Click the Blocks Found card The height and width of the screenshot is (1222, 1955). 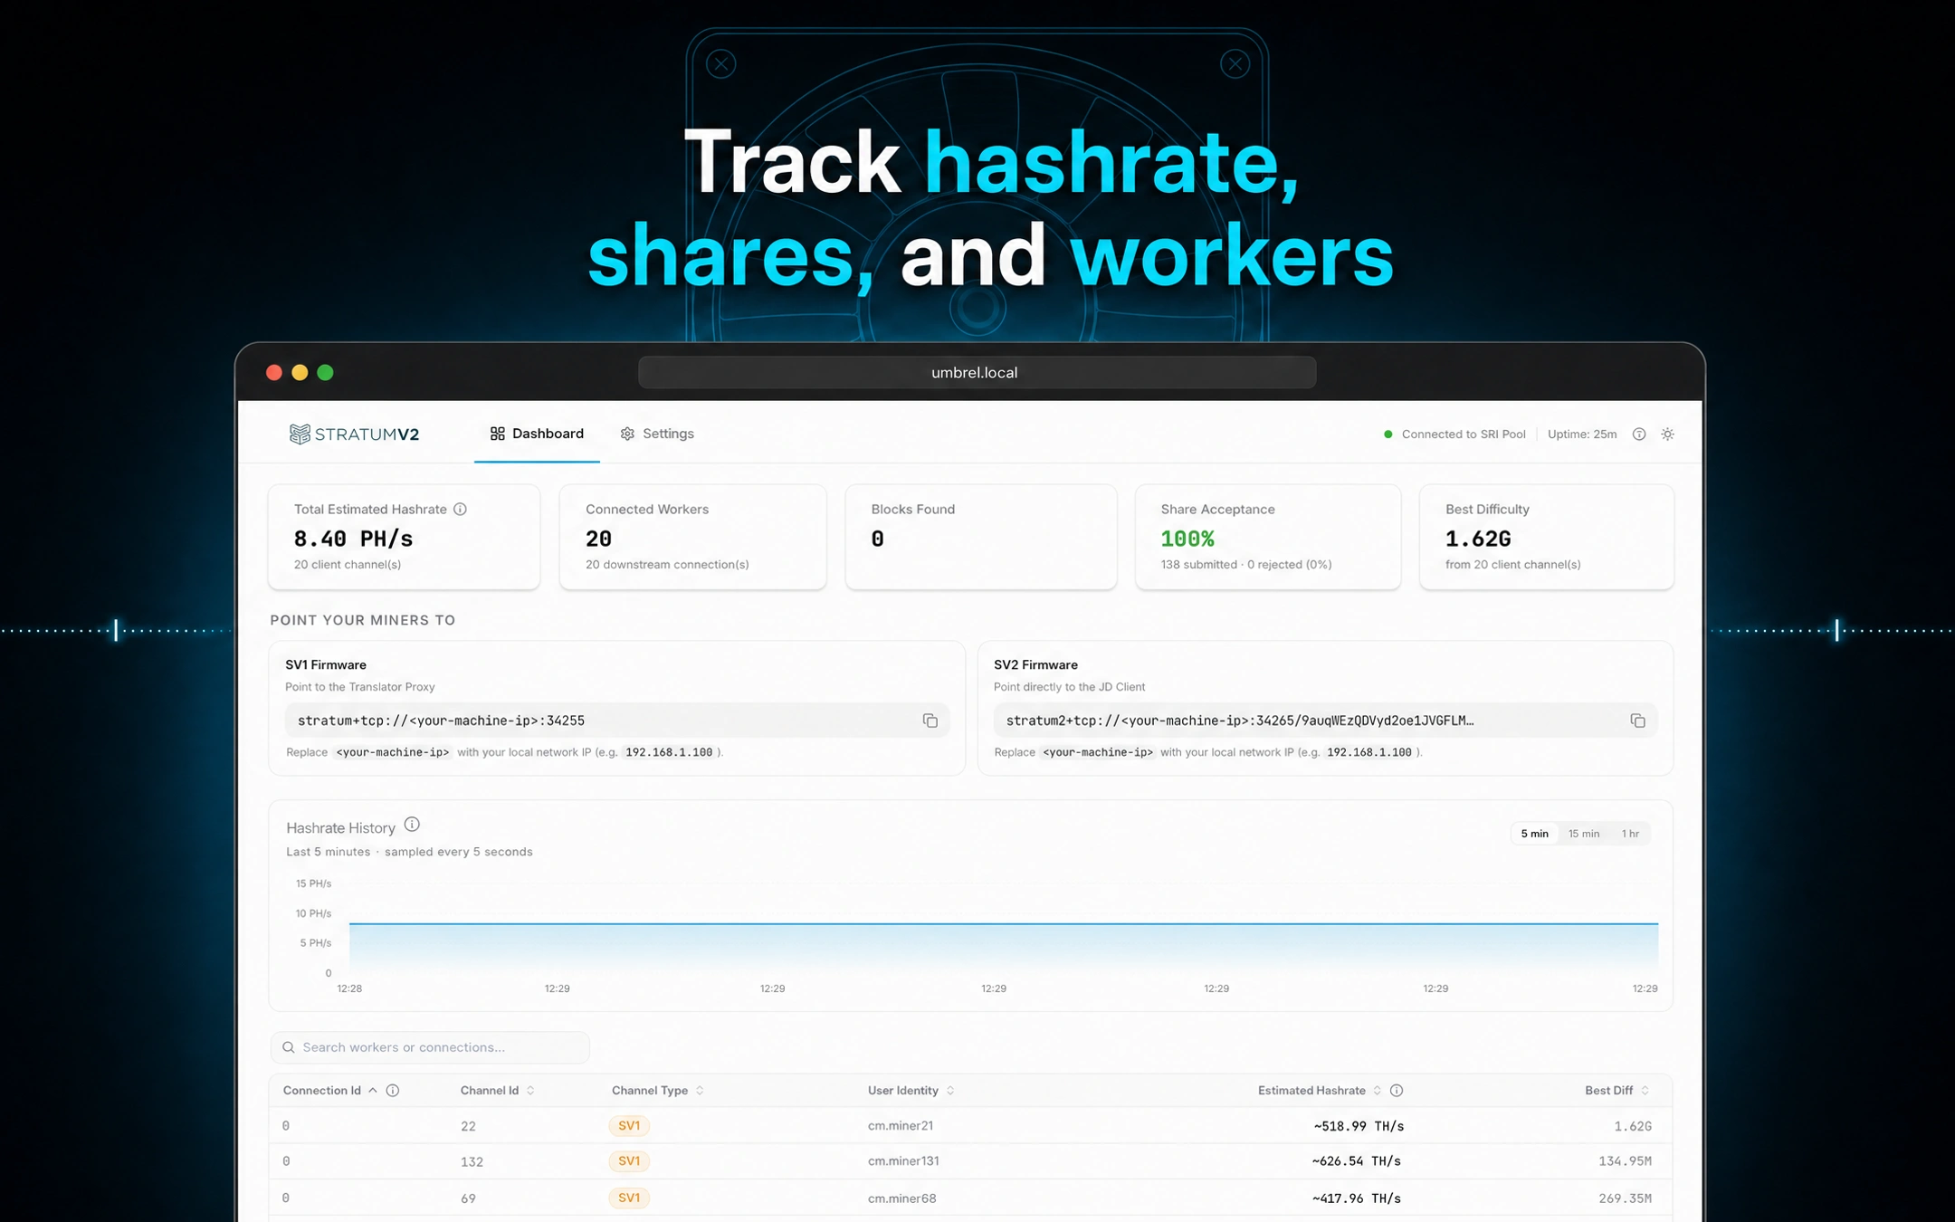pyautogui.click(x=980, y=537)
